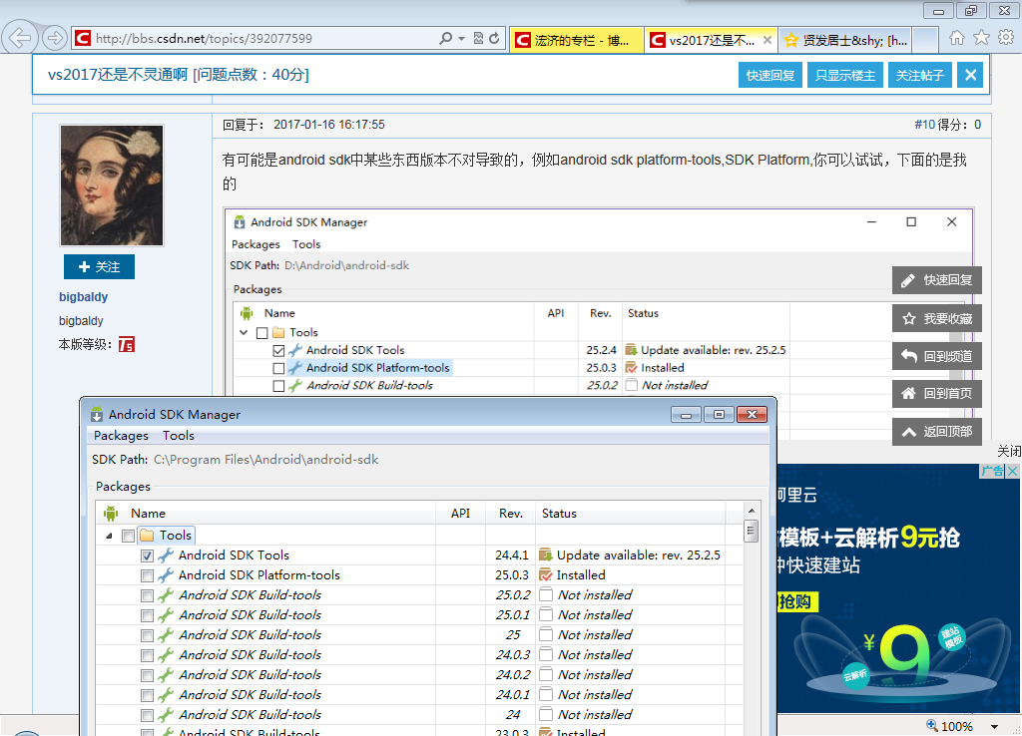Image resolution: width=1022 pixels, height=736 pixels.
Task: Check Android SDK Build-tools 25.0.1 box
Action: click(x=147, y=615)
